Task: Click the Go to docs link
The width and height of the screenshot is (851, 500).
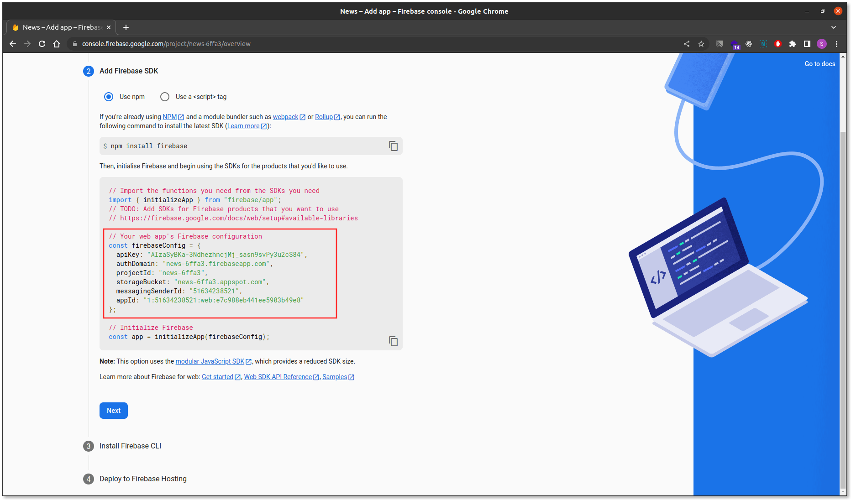Action: (819, 64)
